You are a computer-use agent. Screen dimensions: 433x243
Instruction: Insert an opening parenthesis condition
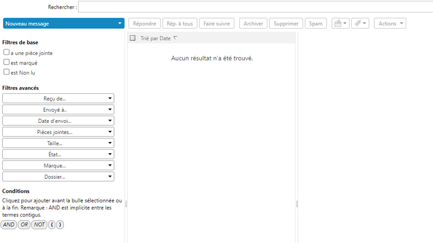52,225
